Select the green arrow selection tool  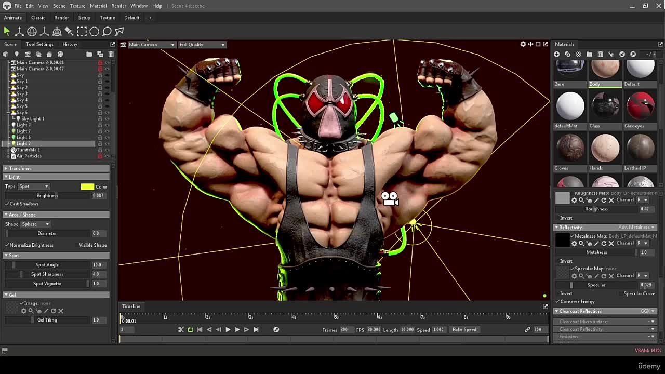point(7,32)
